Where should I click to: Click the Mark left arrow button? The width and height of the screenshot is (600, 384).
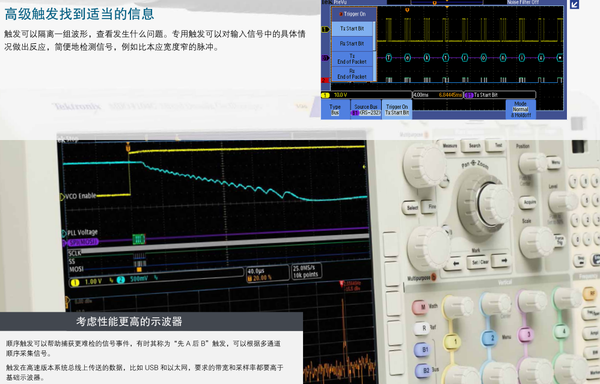click(x=455, y=263)
